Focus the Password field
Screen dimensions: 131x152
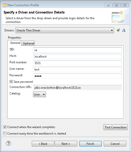[77, 76]
